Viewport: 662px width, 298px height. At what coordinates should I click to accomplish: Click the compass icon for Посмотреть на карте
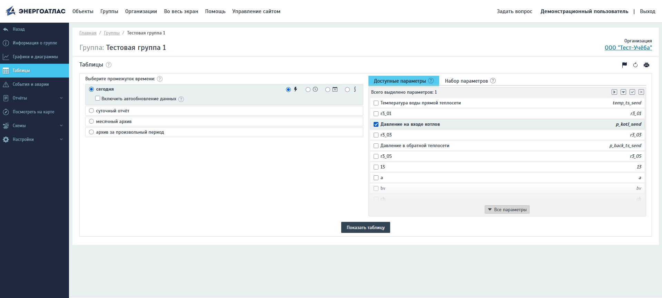click(6, 112)
